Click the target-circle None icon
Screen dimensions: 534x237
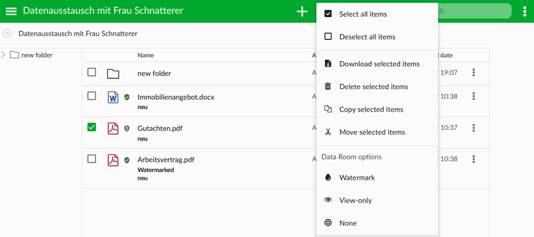pos(328,223)
